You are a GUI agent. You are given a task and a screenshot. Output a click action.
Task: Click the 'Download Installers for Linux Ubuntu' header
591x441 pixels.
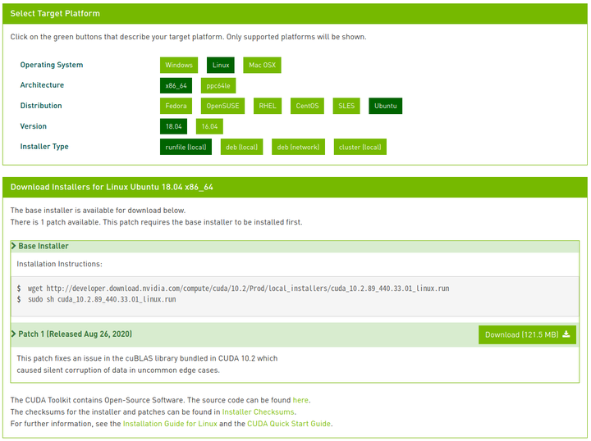(112, 187)
